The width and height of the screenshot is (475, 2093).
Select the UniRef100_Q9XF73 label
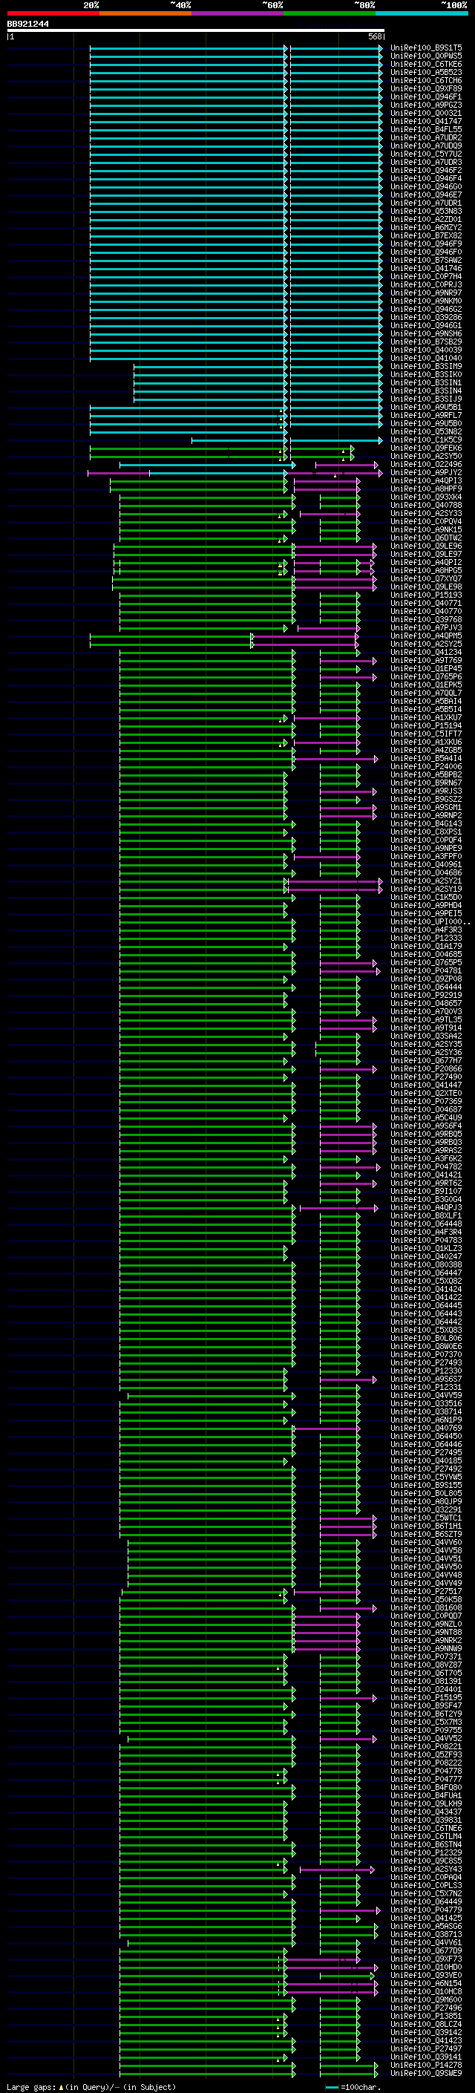click(426, 1959)
